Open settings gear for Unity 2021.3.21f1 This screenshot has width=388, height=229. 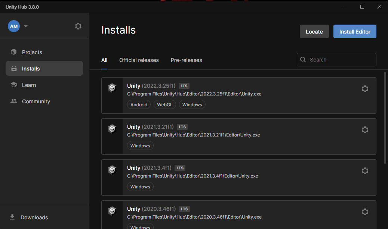tap(365, 129)
